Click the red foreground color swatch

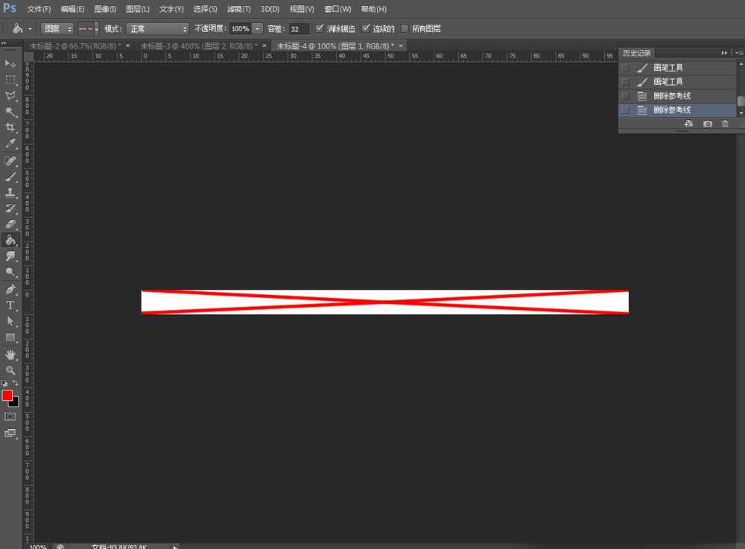point(7,395)
